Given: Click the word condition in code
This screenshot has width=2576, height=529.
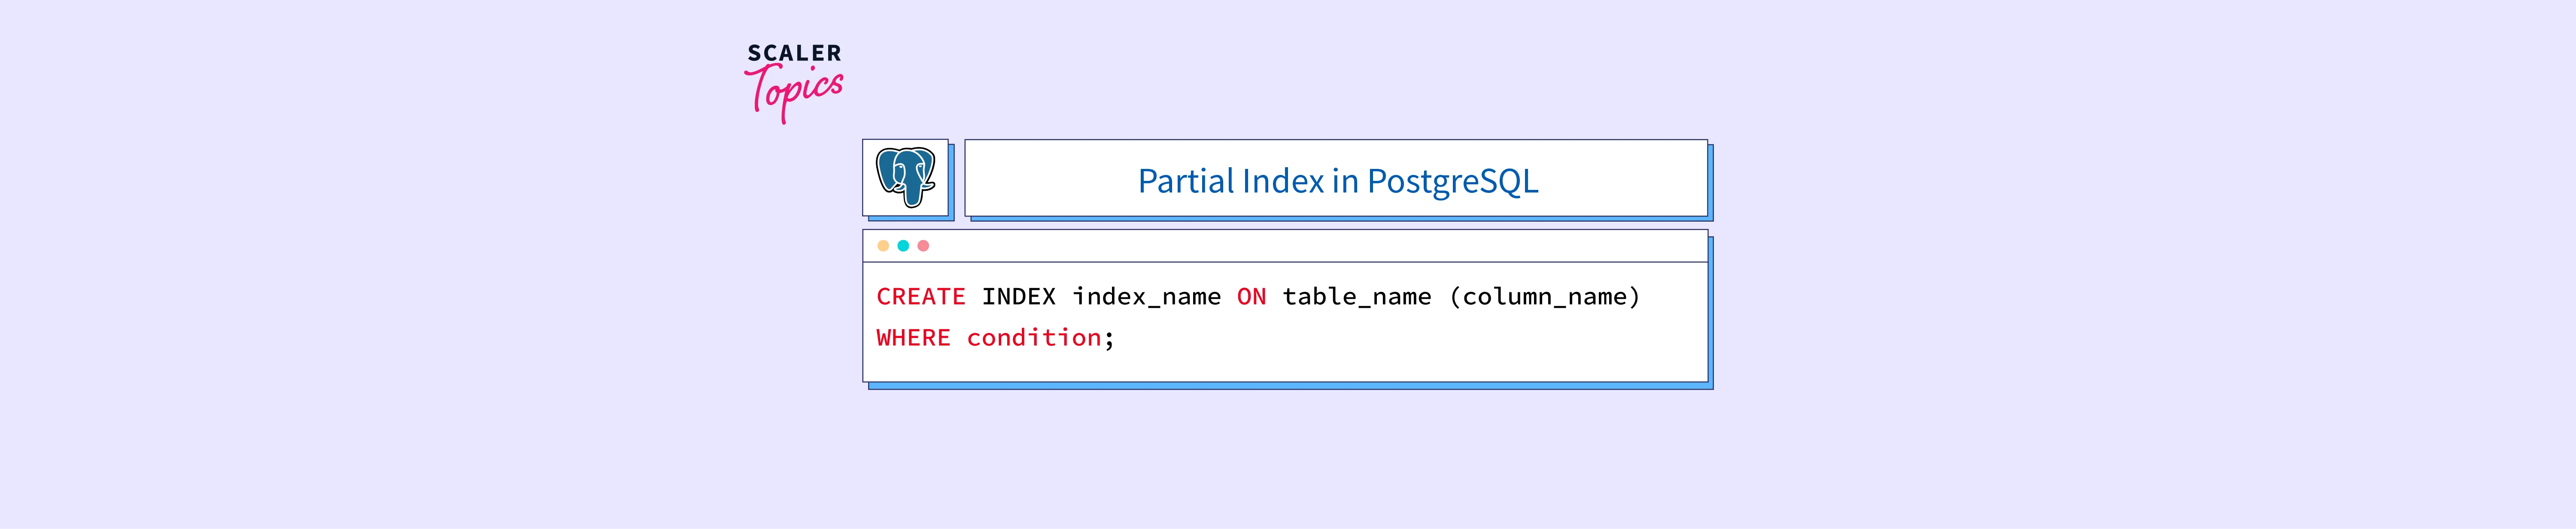Looking at the screenshot, I should pyautogui.click(x=1033, y=337).
